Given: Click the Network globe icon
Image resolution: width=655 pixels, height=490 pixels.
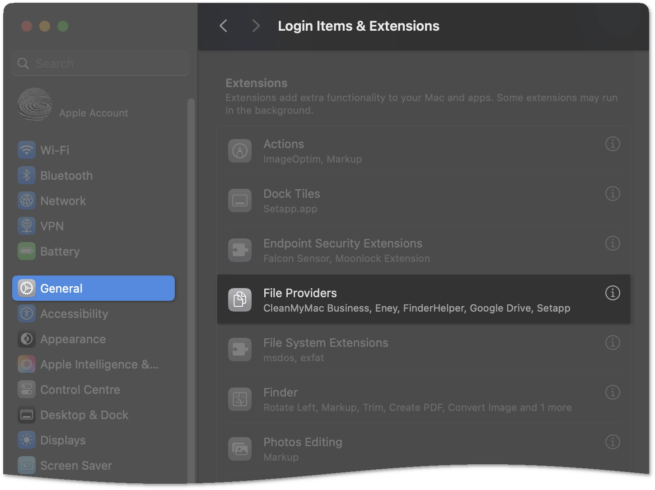Looking at the screenshot, I should [x=27, y=201].
